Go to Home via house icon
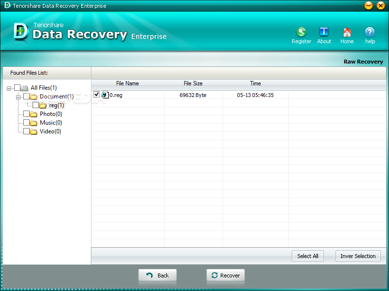The width and height of the screenshot is (389, 291). click(347, 32)
